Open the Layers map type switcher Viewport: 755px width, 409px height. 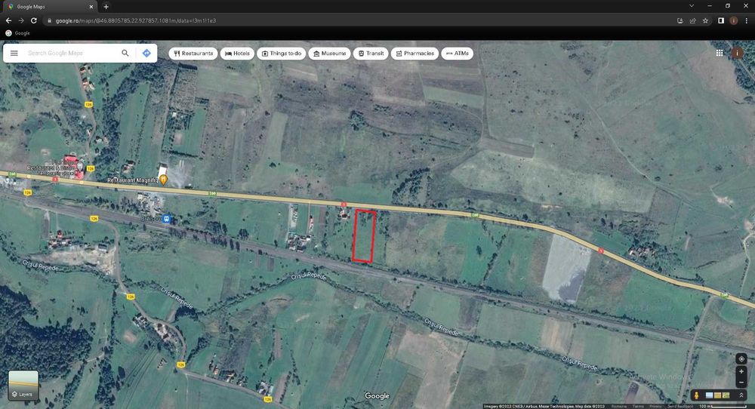click(23, 385)
